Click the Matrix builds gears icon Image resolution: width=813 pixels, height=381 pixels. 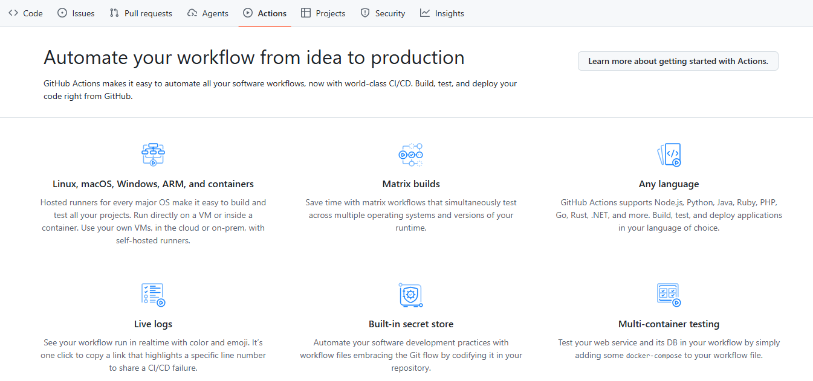[411, 155]
